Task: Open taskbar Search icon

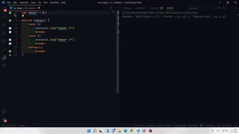Action: click(95, 131)
